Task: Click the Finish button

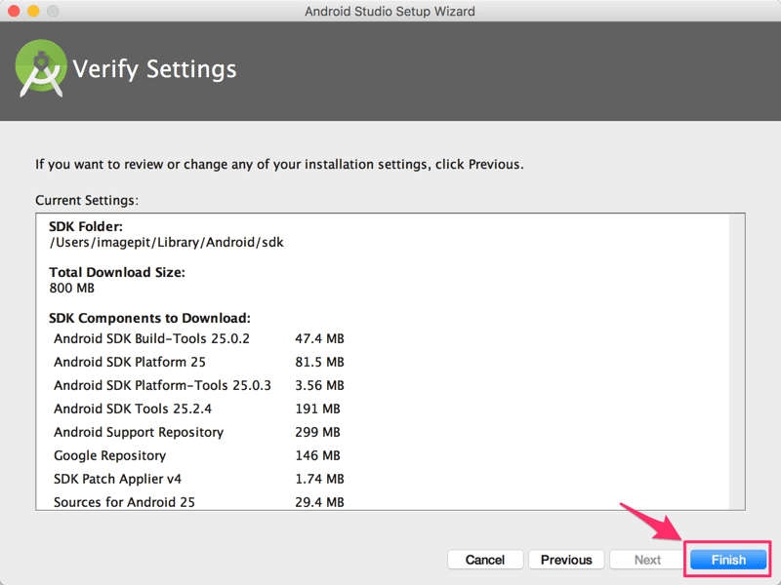Action: (x=728, y=560)
